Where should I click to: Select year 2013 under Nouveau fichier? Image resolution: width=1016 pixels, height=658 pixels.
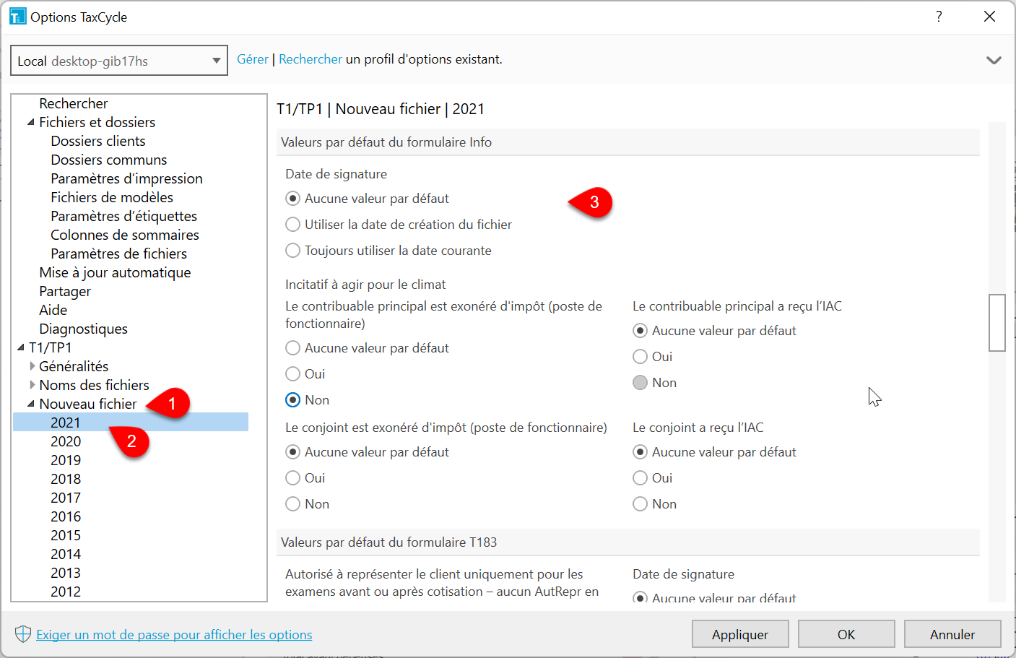(x=66, y=573)
